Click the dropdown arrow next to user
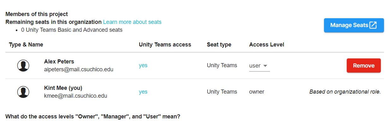 pyautogui.click(x=265, y=66)
